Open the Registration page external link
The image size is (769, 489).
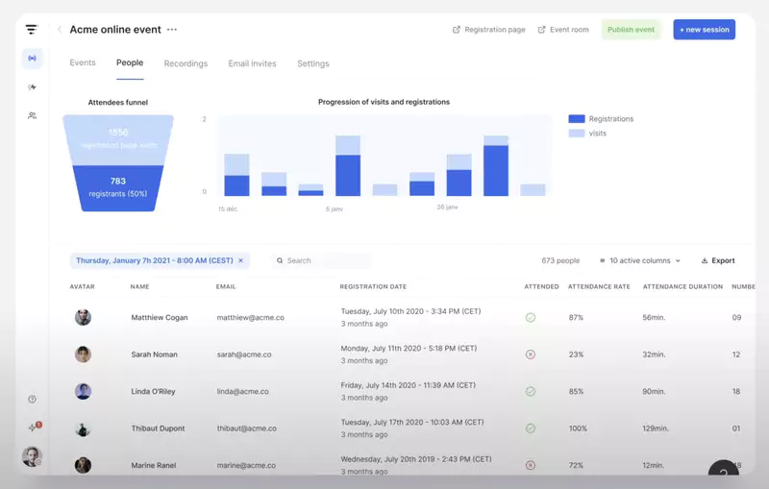(488, 30)
